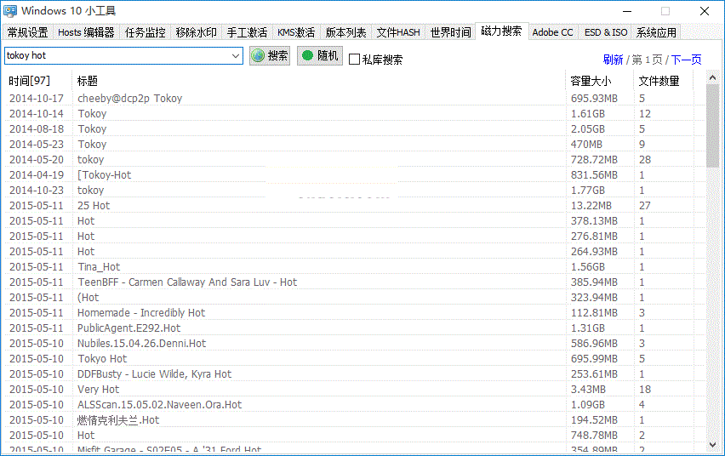The height and width of the screenshot is (456, 725).
Task: Click the green circle icon on 随机 button
Action: [x=307, y=55]
